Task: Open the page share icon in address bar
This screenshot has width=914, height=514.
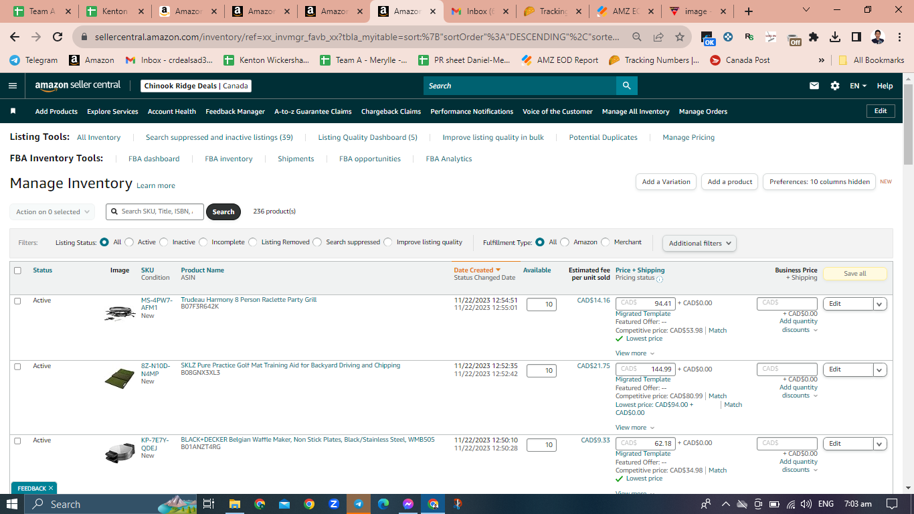Action: pos(658,37)
